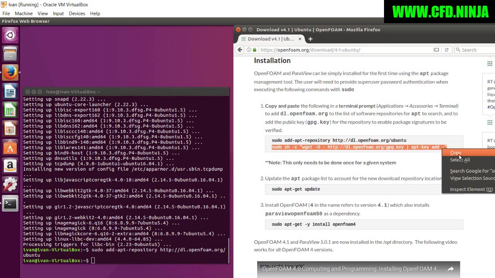Open the Ubuntu Dash search launcher

click(10, 36)
